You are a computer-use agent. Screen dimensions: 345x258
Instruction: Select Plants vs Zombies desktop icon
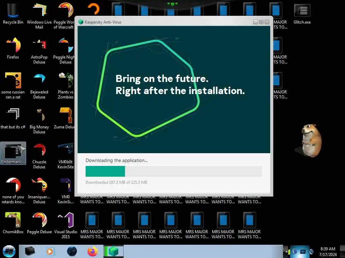tap(66, 86)
